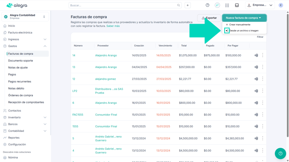The width and height of the screenshot is (289, 162).
Task: Click payment icon for invoice LP2
Action: point(256,91)
